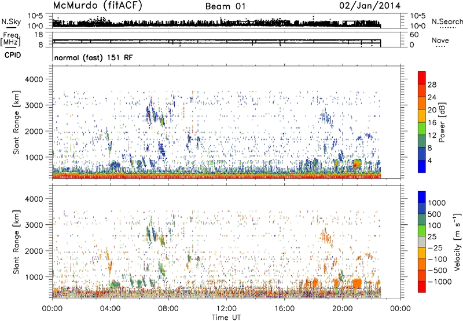463x321 pixels.
Task: Click the "18" frequency axis tick label
Action: (38, 35)
